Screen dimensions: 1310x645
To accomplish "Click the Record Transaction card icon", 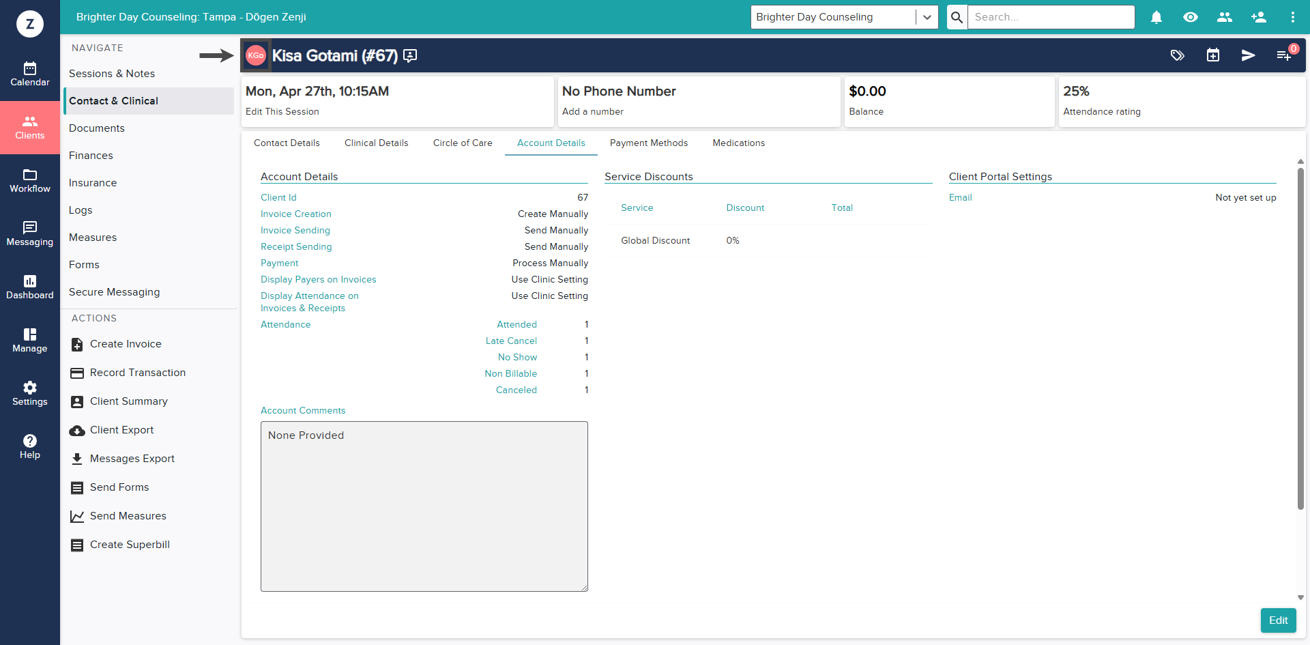I will (x=77, y=373).
